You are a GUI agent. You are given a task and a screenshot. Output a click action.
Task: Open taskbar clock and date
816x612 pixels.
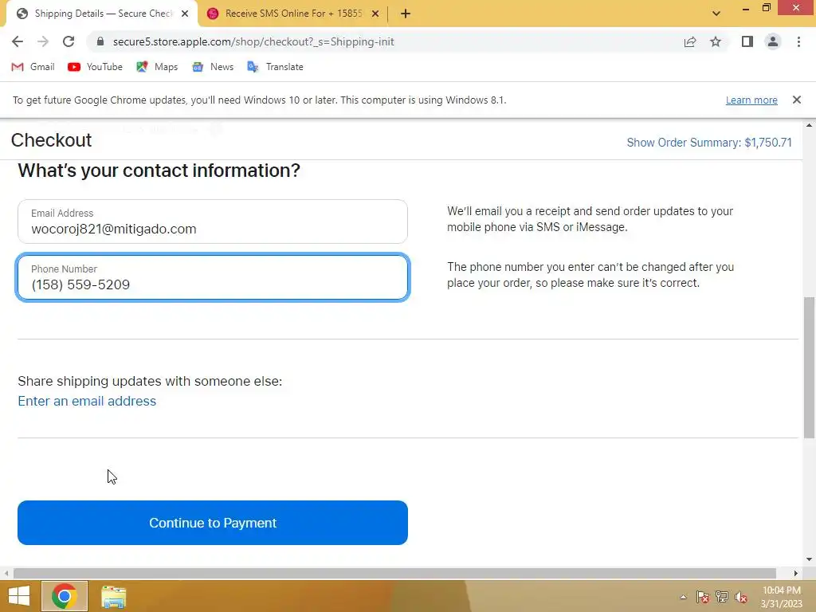point(781,597)
